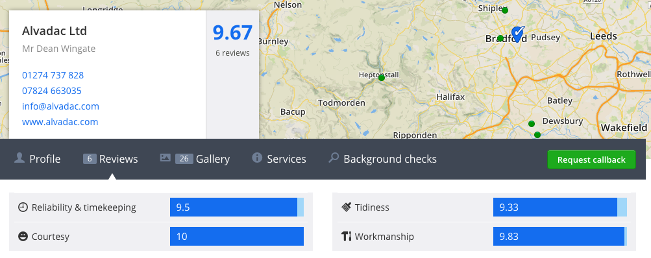Call the landline number 01274 737 828
The height and width of the screenshot is (258, 651).
[53, 75]
